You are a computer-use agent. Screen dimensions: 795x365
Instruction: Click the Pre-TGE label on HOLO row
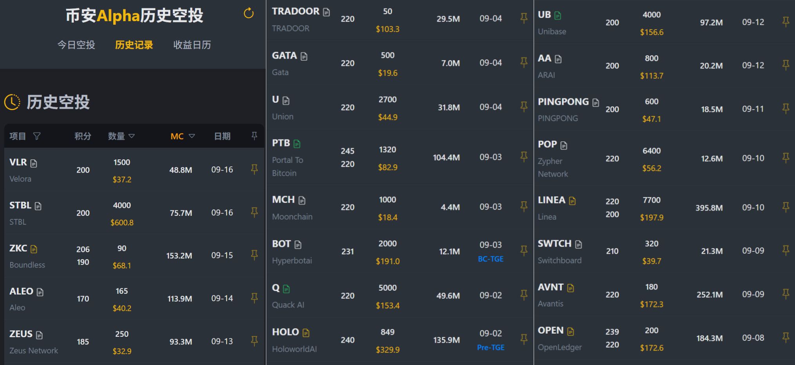coord(491,347)
